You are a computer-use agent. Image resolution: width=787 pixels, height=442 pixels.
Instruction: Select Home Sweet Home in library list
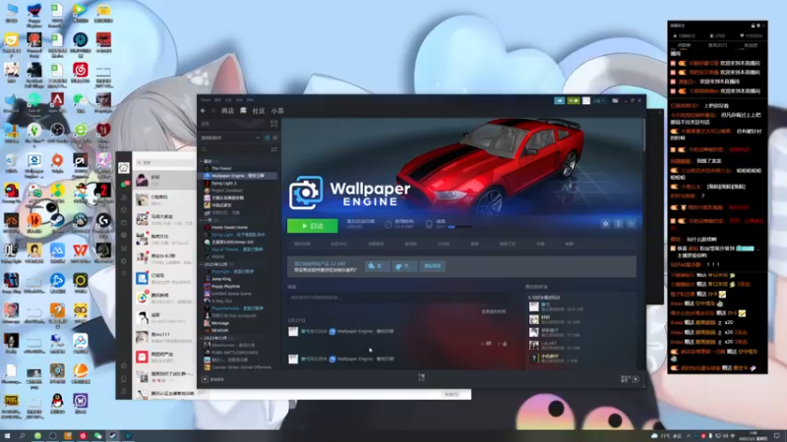[229, 228]
